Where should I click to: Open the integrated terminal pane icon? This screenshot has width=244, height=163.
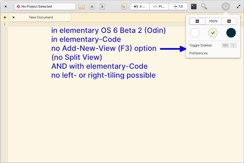(194, 6)
